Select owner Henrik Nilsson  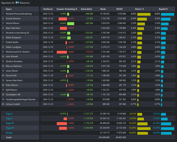[x=13, y=23]
